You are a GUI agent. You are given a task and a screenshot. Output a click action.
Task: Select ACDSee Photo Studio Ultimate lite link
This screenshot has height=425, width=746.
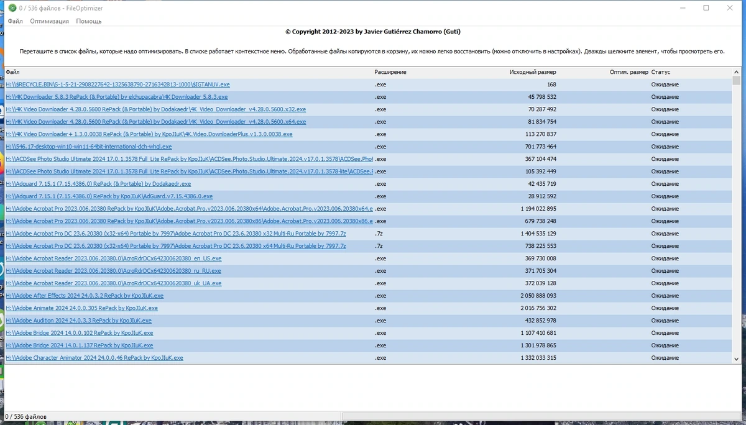tap(189, 171)
